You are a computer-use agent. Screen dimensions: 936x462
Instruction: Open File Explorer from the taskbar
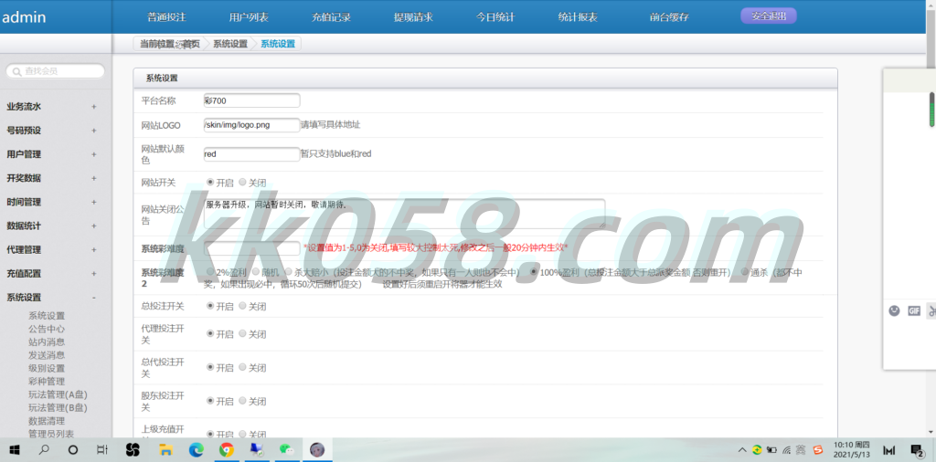[x=165, y=449]
